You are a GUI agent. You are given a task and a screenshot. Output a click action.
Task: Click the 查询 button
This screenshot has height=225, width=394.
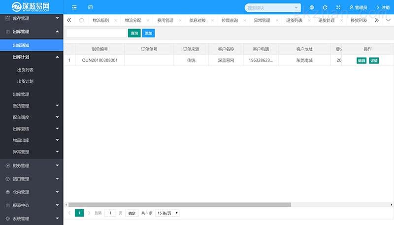[x=134, y=33]
